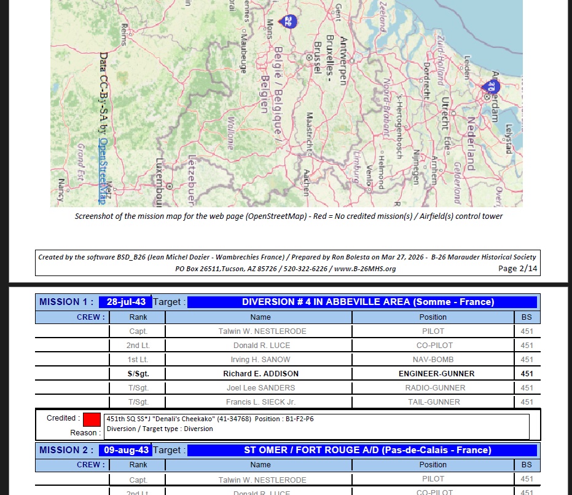Click the Name column header in Mission 1
Viewport: 572px width, 495px height.
click(x=261, y=317)
